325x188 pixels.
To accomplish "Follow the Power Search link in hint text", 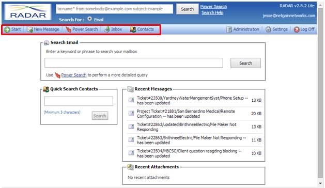I will [x=74, y=75].
